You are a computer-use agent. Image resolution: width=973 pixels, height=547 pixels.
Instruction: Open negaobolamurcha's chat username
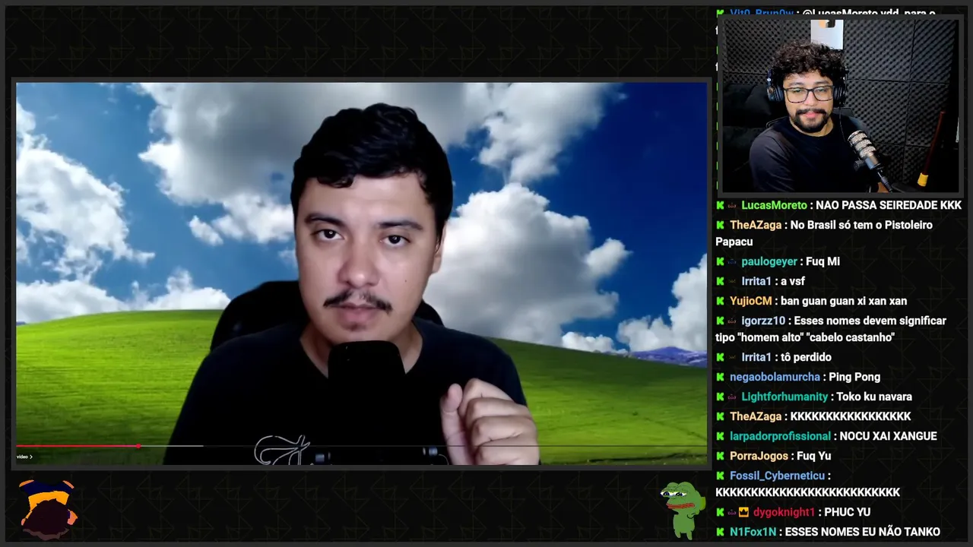point(775,377)
